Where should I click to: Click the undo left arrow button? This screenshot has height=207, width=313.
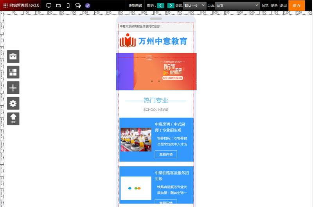click(160, 5)
